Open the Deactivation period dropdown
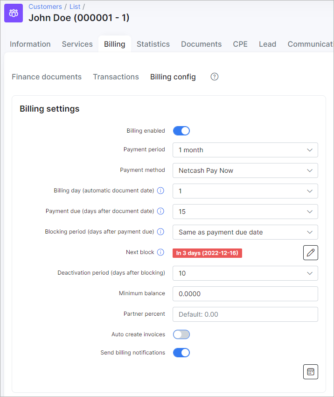Viewport: 334px width, 397px height. tap(245, 273)
